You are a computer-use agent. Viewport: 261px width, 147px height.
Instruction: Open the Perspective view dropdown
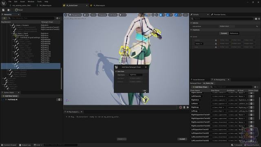click(75, 15)
